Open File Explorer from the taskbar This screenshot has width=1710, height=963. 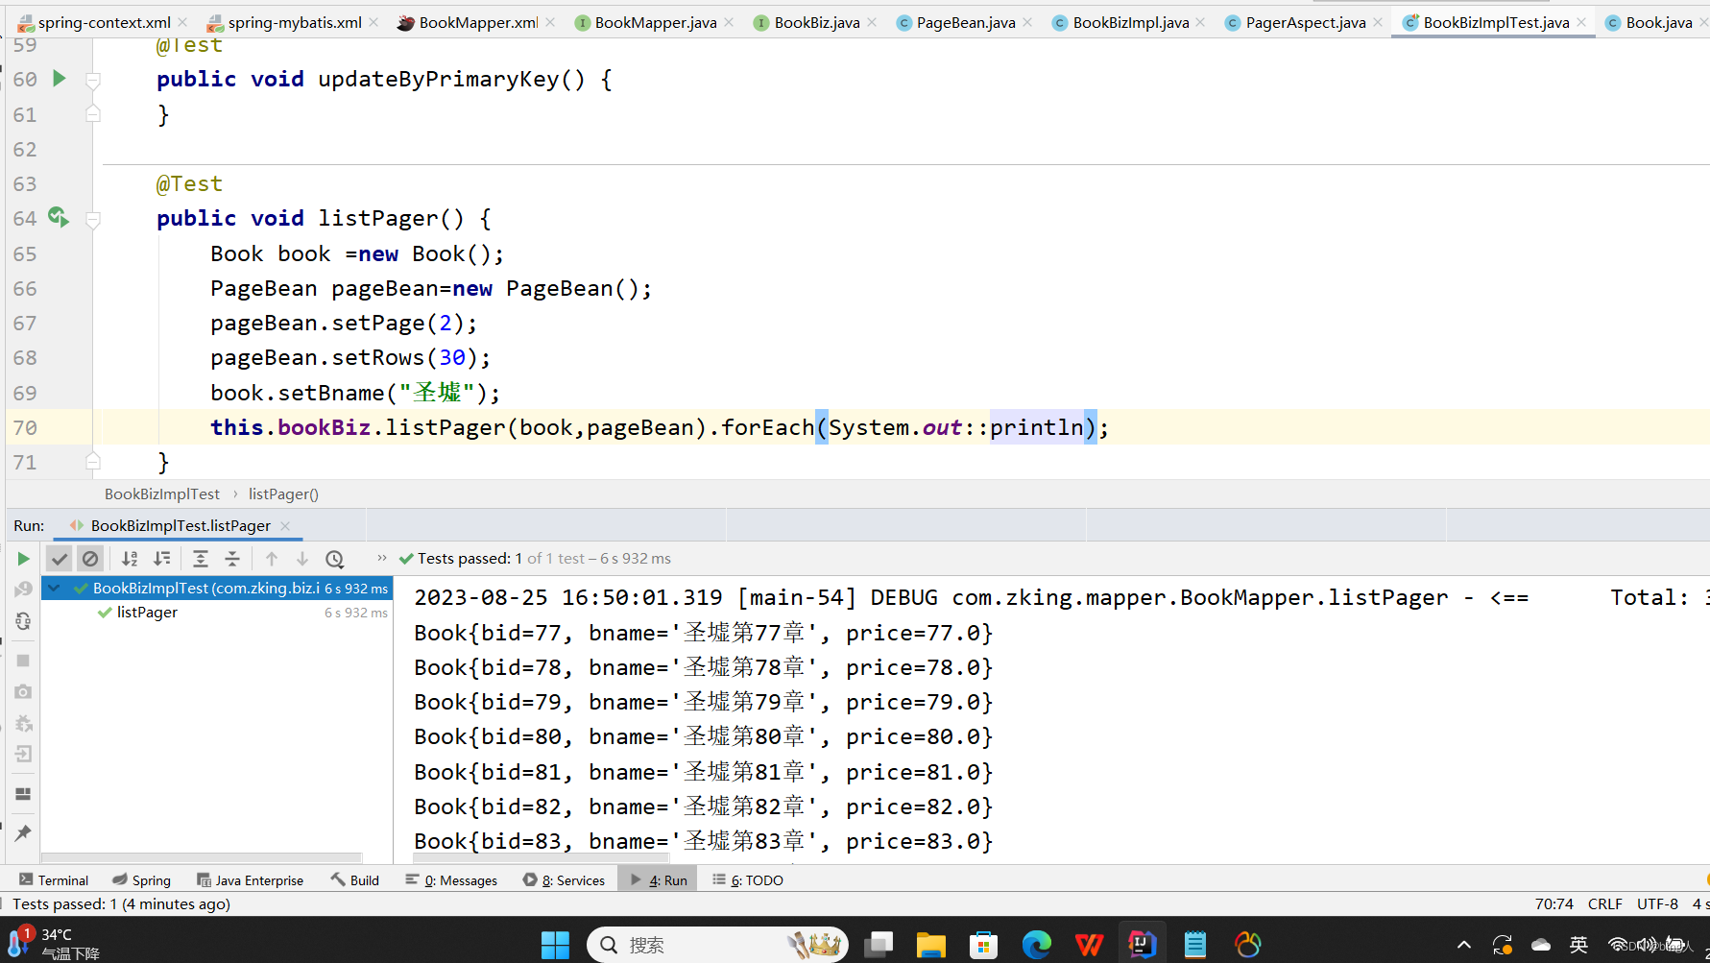[x=930, y=945]
